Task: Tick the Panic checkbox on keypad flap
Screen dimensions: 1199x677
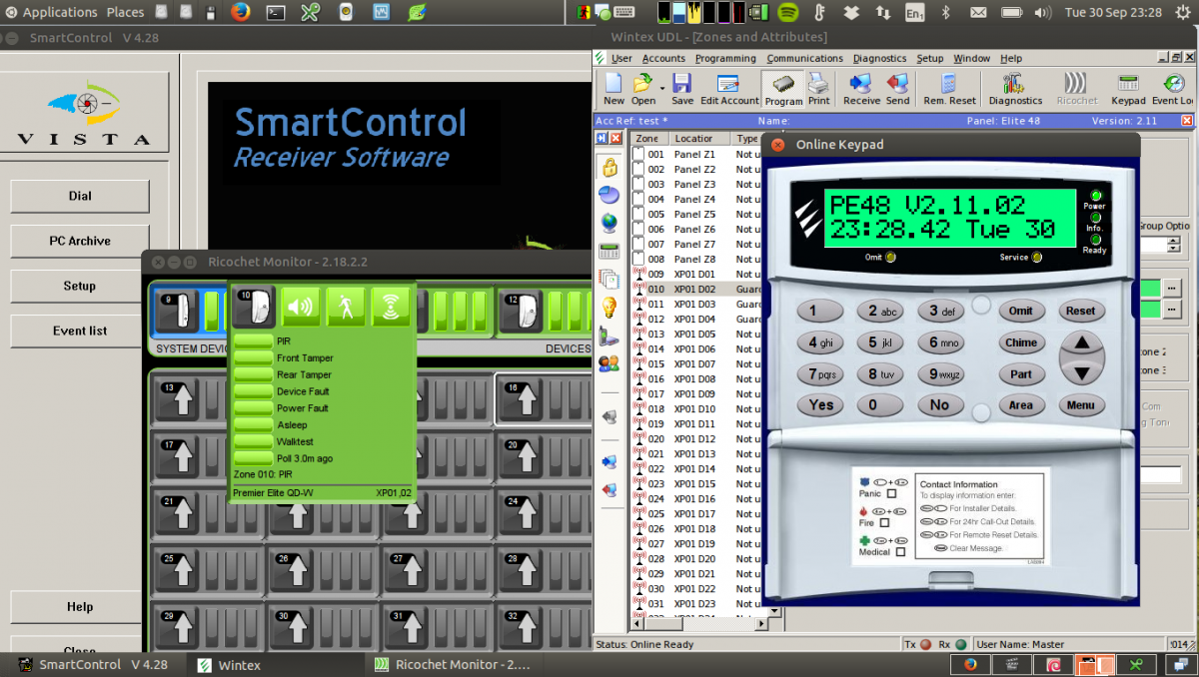Action: pos(892,493)
